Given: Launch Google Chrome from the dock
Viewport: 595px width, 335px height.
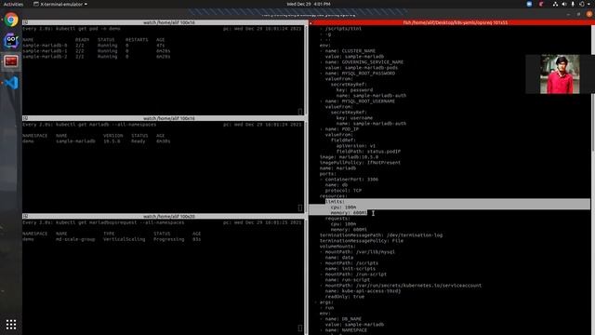Looking at the screenshot, I should [x=11, y=20].
